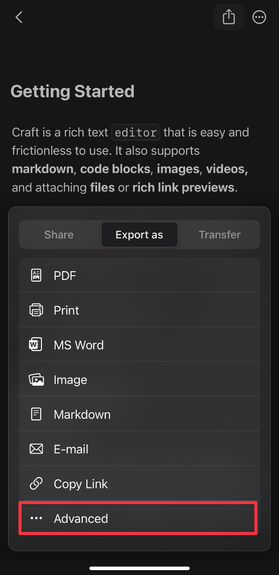Tap the Getting Started title
The height and width of the screenshot is (575, 279).
72,91
